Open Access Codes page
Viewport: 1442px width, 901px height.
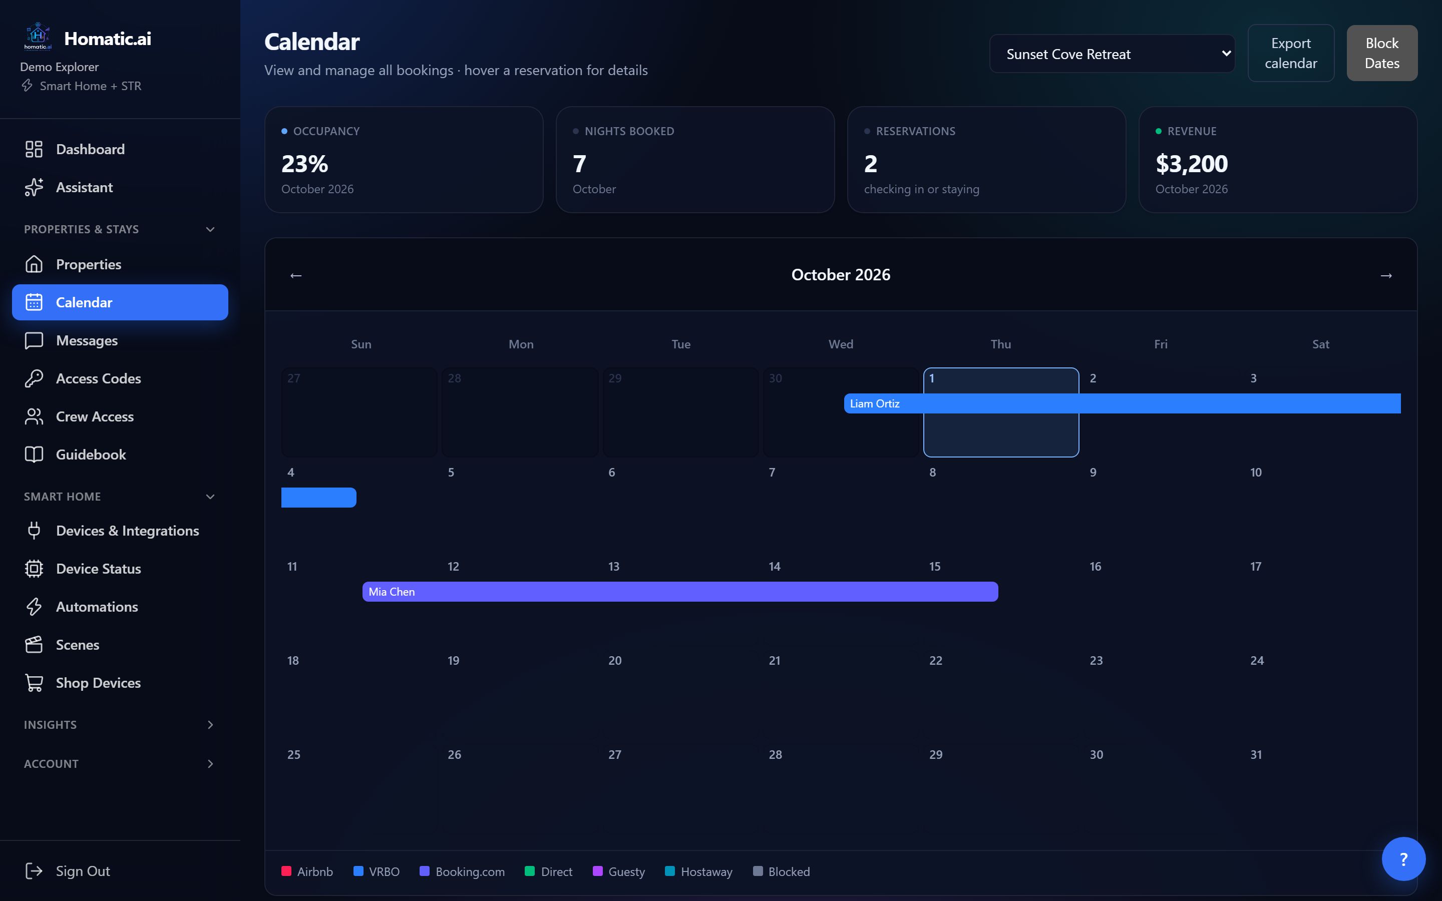click(x=120, y=378)
